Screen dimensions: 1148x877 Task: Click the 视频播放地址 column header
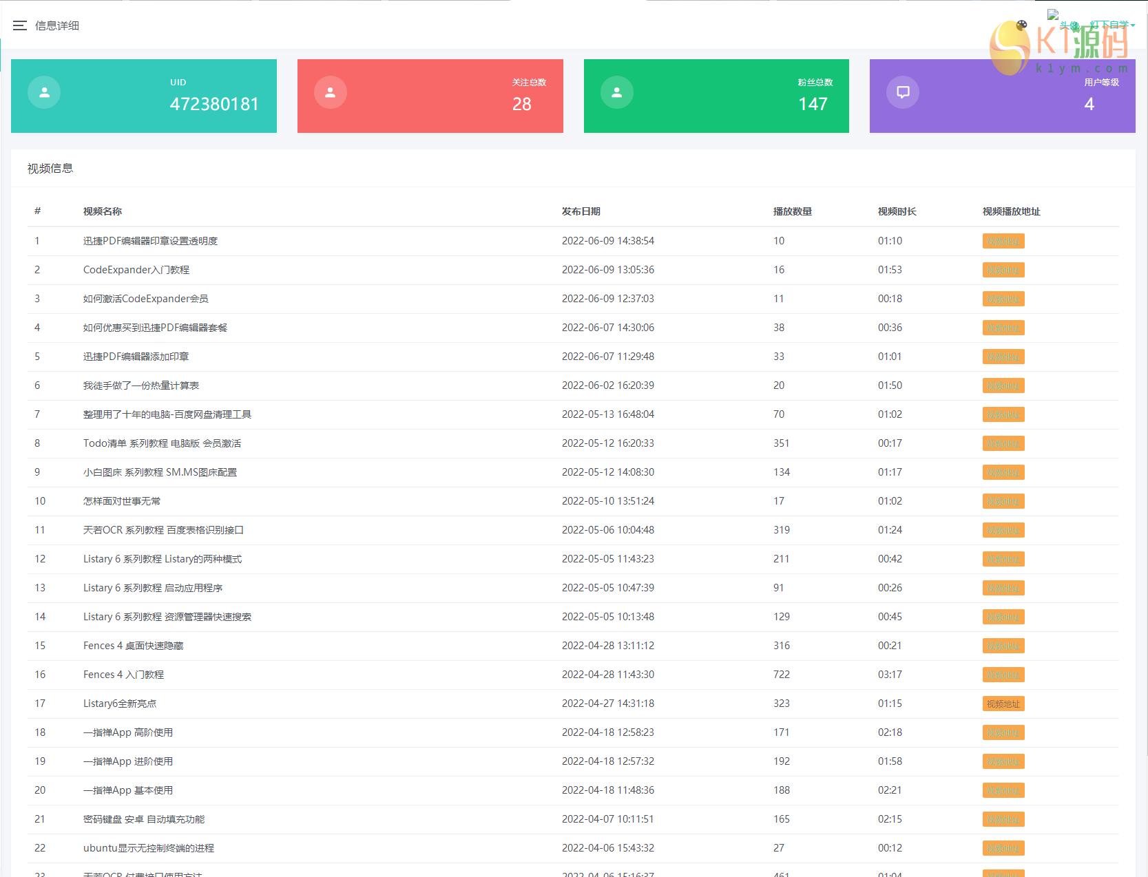tap(1012, 211)
